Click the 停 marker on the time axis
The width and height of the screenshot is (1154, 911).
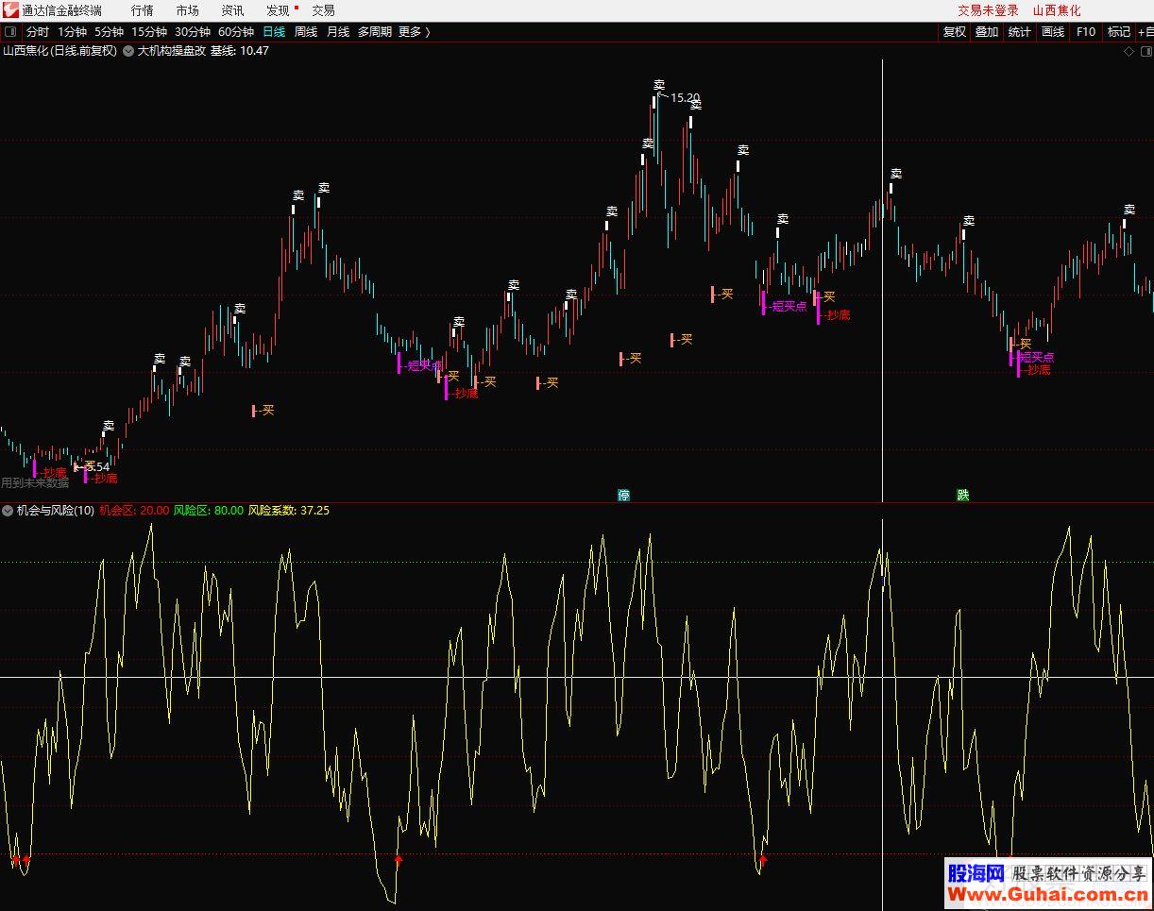tap(623, 495)
